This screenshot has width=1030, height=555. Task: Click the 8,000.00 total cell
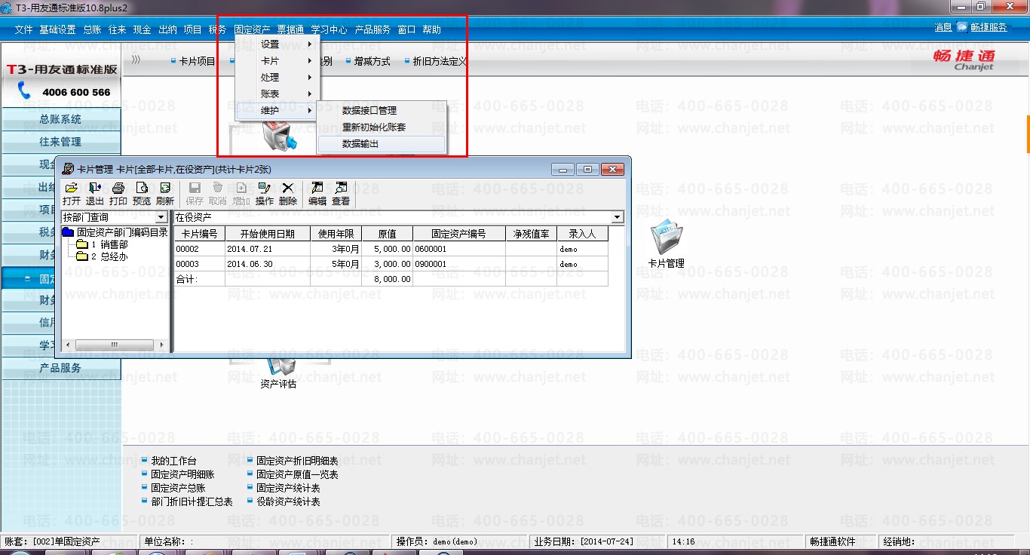(387, 279)
